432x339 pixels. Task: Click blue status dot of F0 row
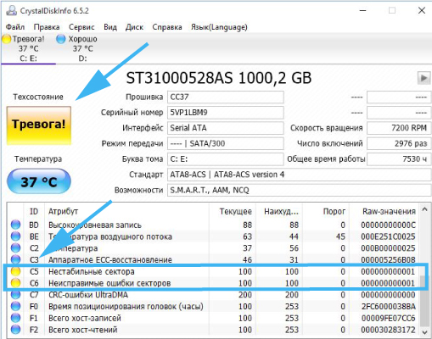(x=15, y=306)
